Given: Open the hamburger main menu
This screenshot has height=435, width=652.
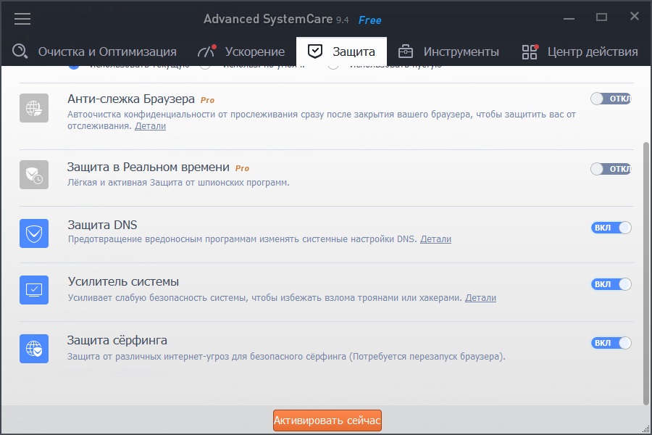Looking at the screenshot, I should point(22,19).
